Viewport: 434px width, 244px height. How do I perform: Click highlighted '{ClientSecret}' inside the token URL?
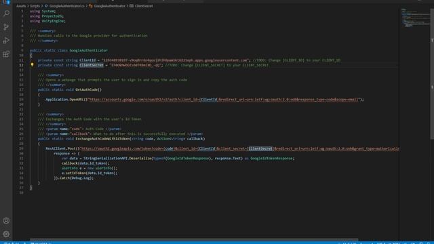[260, 148]
